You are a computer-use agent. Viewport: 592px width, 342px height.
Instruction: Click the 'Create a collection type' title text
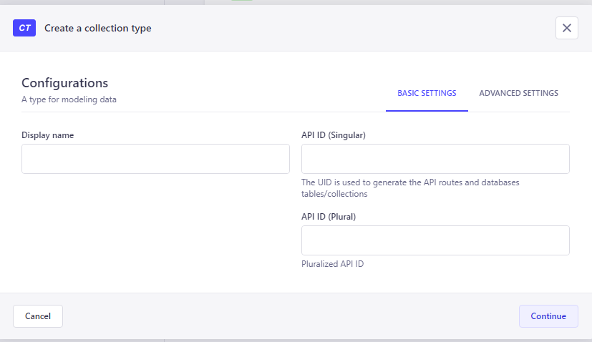click(x=98, y=29)
